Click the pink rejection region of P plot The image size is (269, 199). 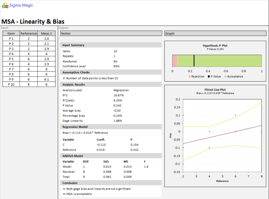click(x=175, y=61)
